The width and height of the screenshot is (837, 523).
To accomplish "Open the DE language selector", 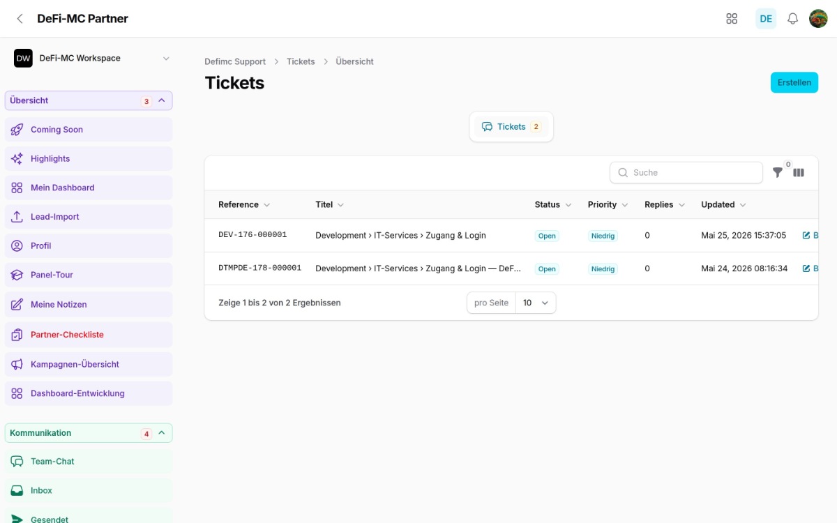I will (766, 19).
